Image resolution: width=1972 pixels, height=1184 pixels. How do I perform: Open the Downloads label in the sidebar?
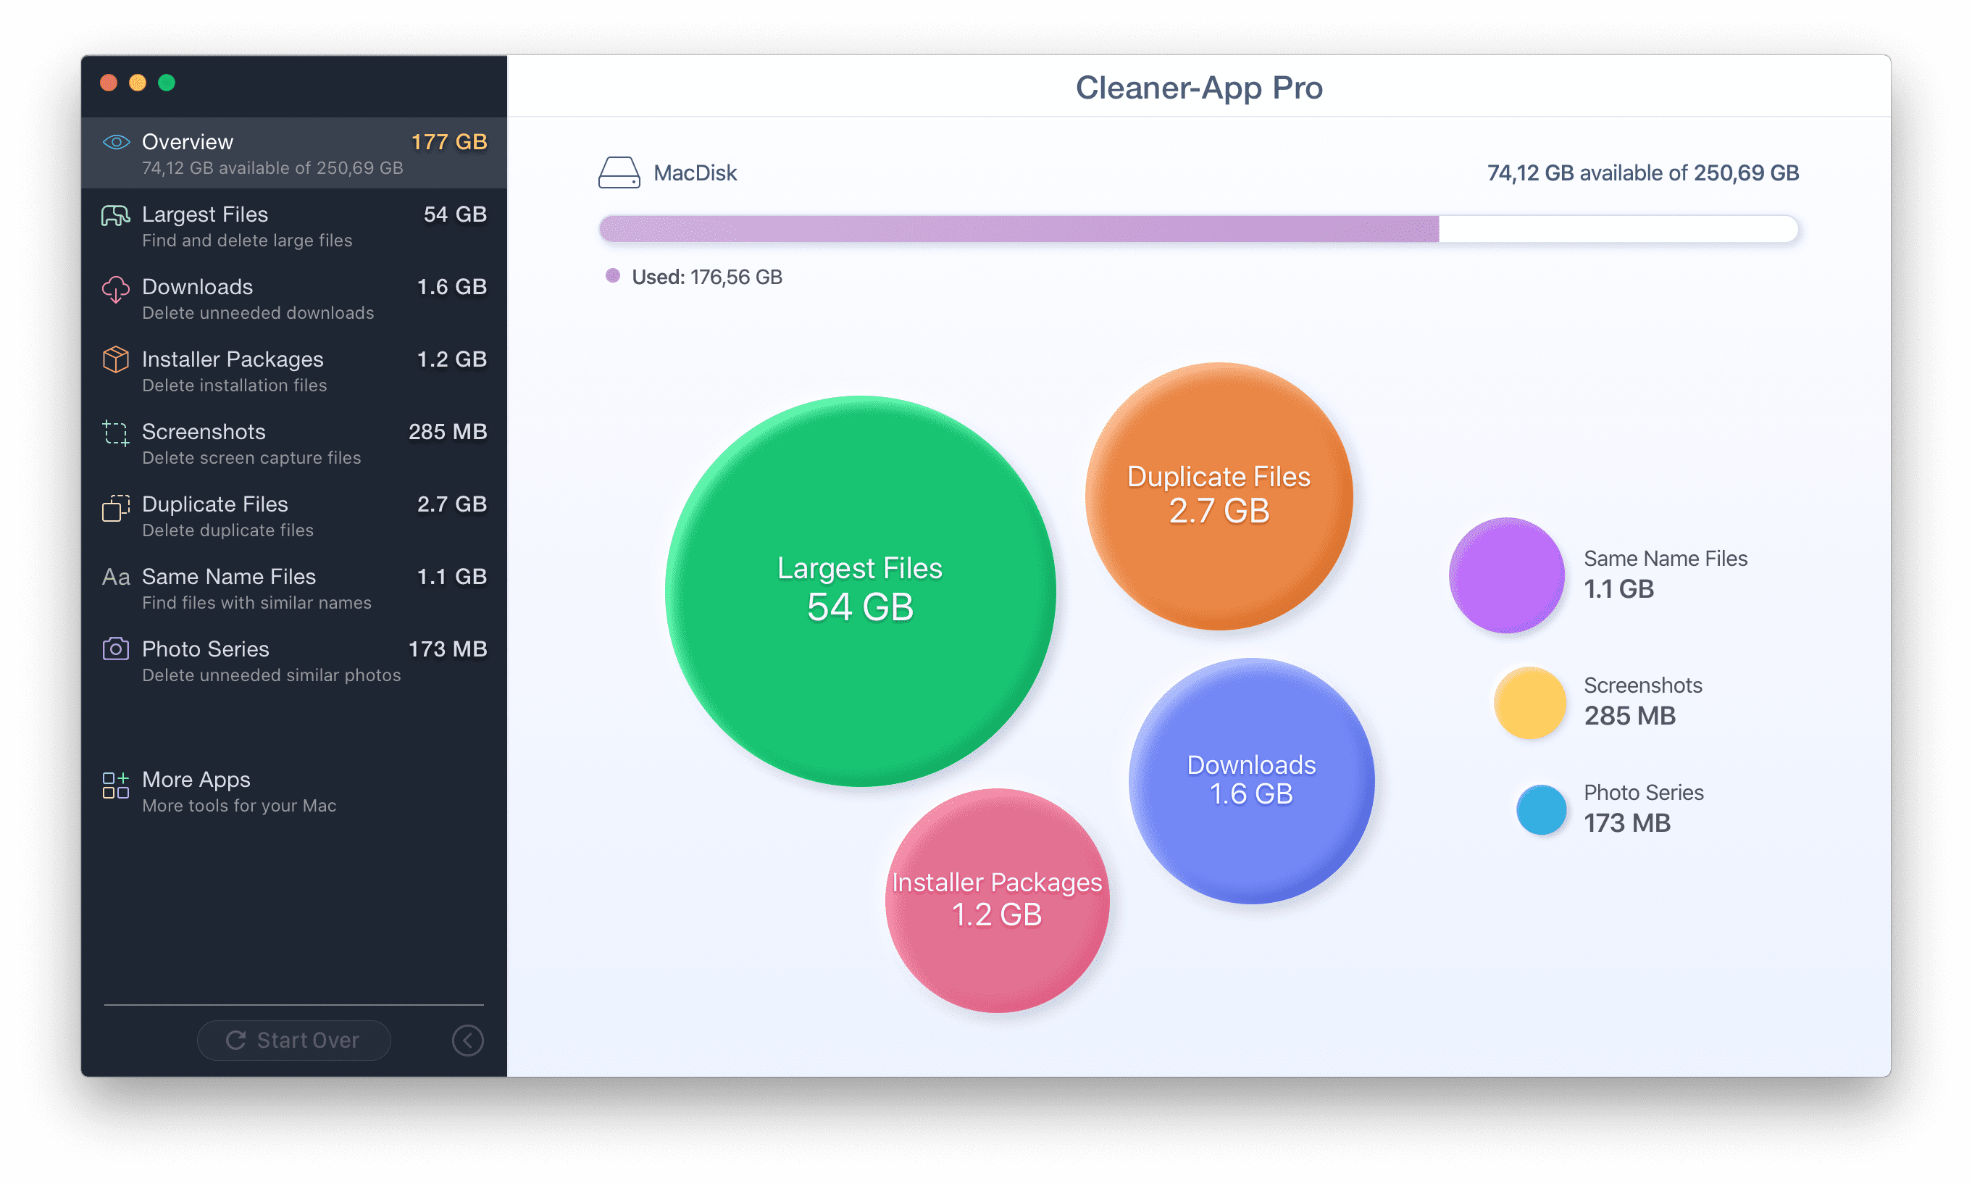[x=197, y=286]
